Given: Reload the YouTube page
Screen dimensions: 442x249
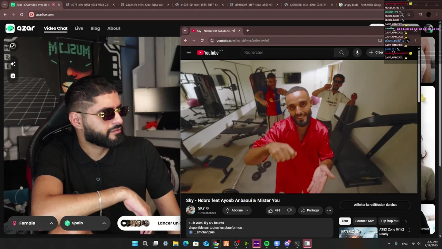Looking at the screenshot, I should click(x=202, y=40).
